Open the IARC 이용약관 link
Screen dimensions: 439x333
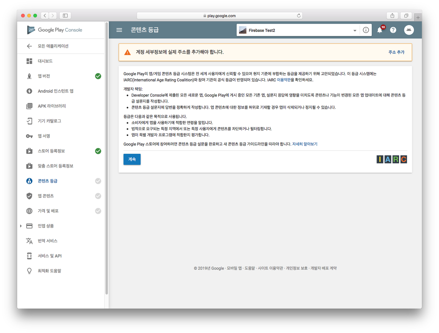(284, 80)
